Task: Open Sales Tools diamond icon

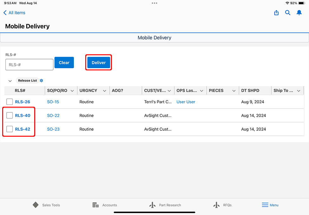Action: (35, 205)
